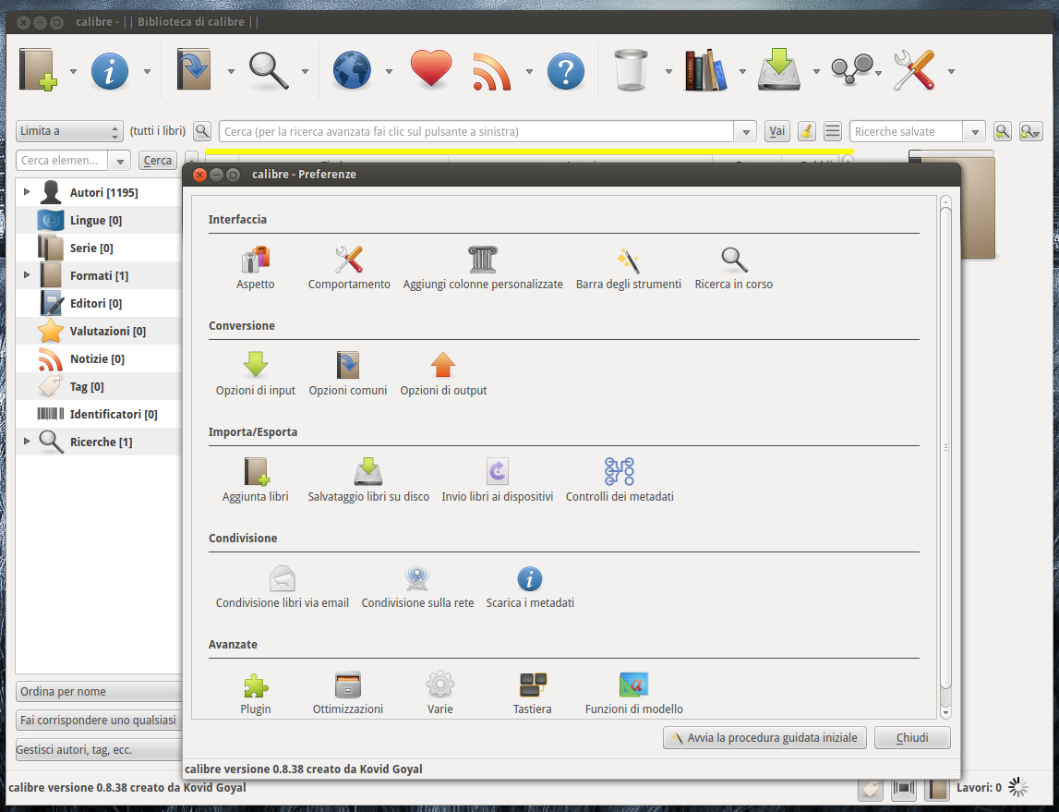Image resolution: width=1059 pixels, height=812 pixels.
Task: Click the connect/share nodes toolbar icon
Action: pos(852,69)
